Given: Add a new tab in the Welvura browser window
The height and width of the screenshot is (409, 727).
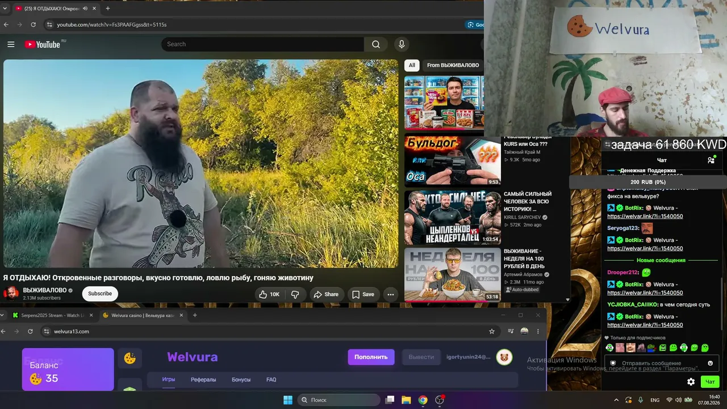Looking at the screenshot, I should (195, 315).
